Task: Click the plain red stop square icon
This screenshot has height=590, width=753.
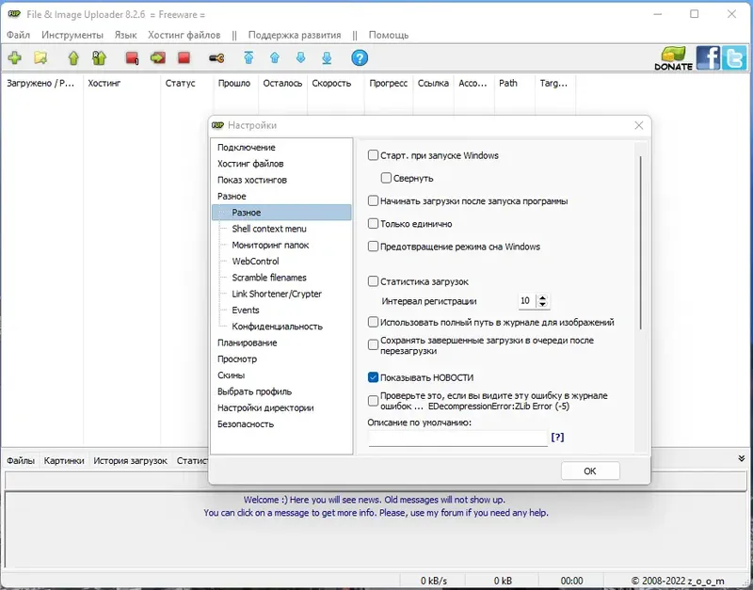Action: 184,58
